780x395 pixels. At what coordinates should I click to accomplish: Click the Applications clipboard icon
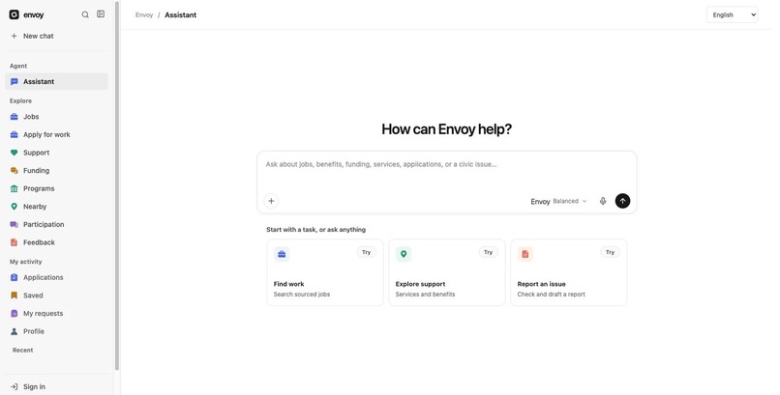[x=14, y=277]
